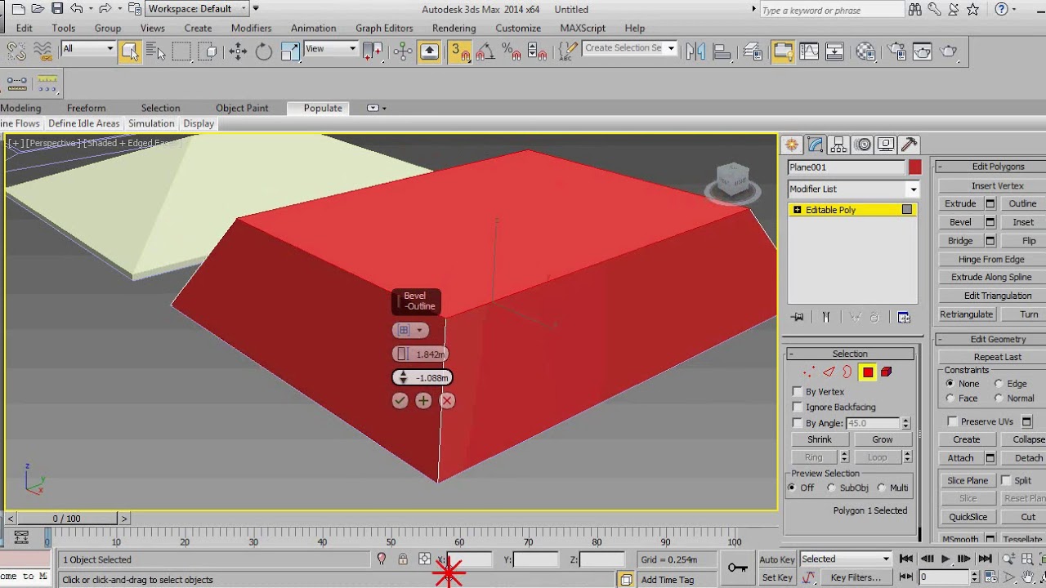This screenshot has height=588, width=1046.
Task: Click the Mirror tool icon
Action: point(695,51)
